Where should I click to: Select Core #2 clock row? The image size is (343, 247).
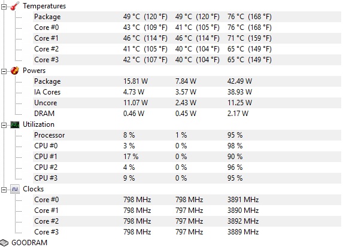point(187,221)
